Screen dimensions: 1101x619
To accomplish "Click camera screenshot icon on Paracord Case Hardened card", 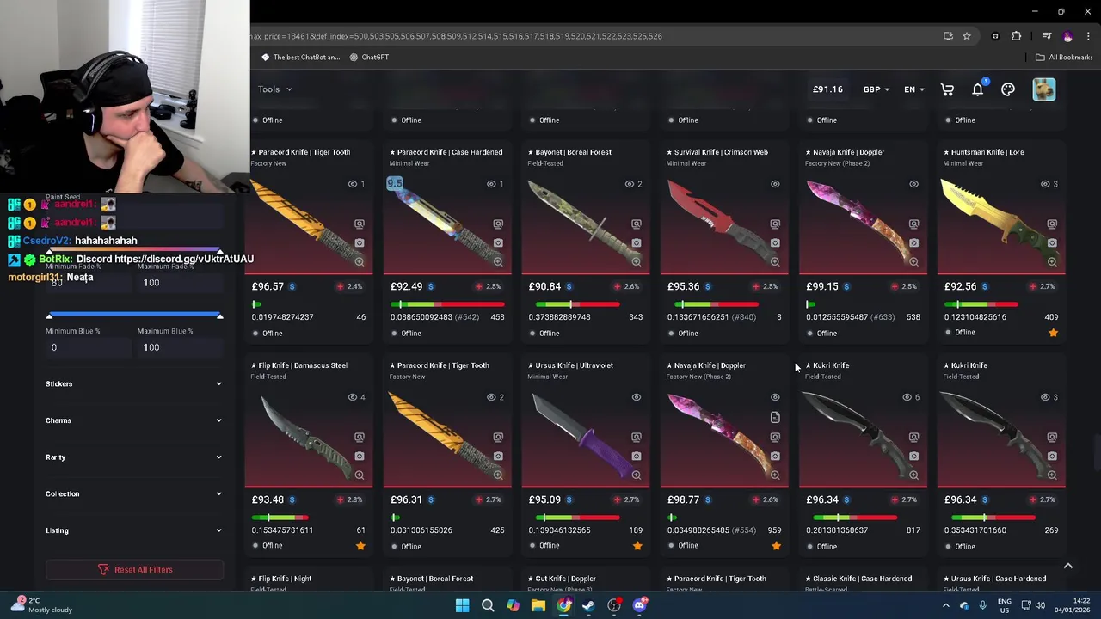I will click(498, 242).
